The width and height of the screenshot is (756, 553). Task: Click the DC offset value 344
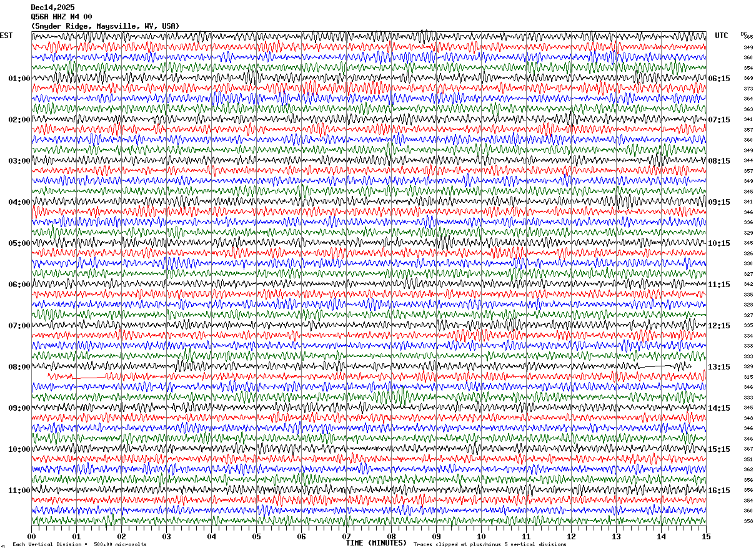pyautogui.click(x=748, y=160)
